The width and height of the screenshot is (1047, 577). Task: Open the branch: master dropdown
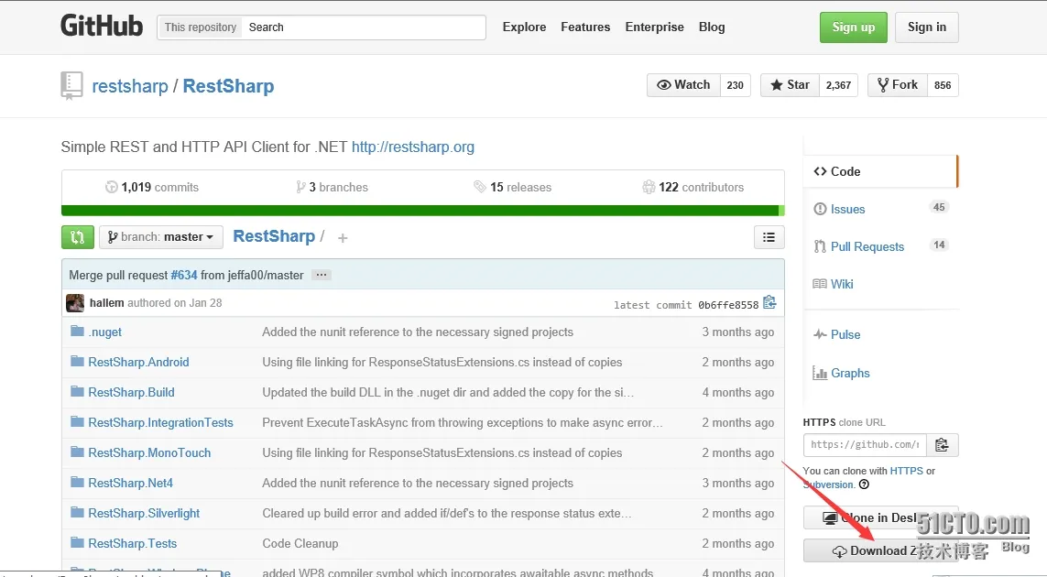161,237
